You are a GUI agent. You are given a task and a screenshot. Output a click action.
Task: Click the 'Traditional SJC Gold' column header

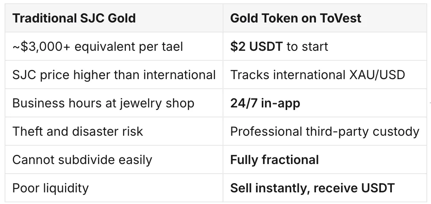coord(114,18)
